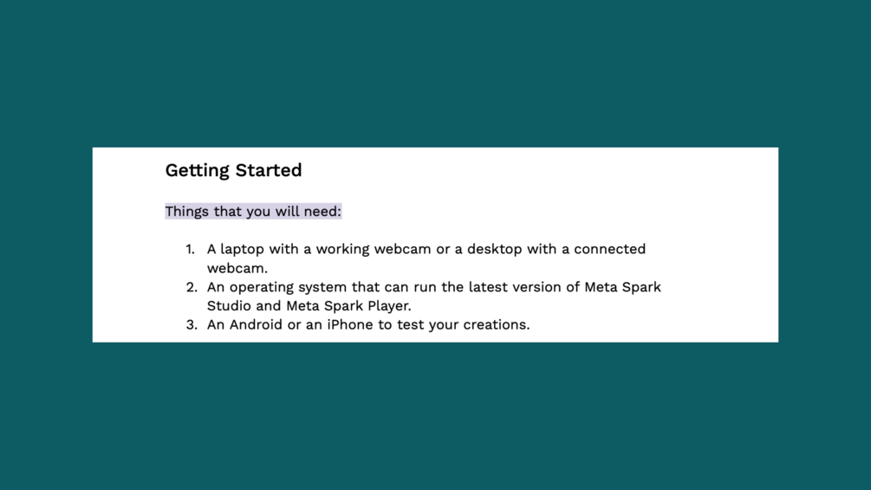Click the word 'connected' in item one

pos(609,249)
